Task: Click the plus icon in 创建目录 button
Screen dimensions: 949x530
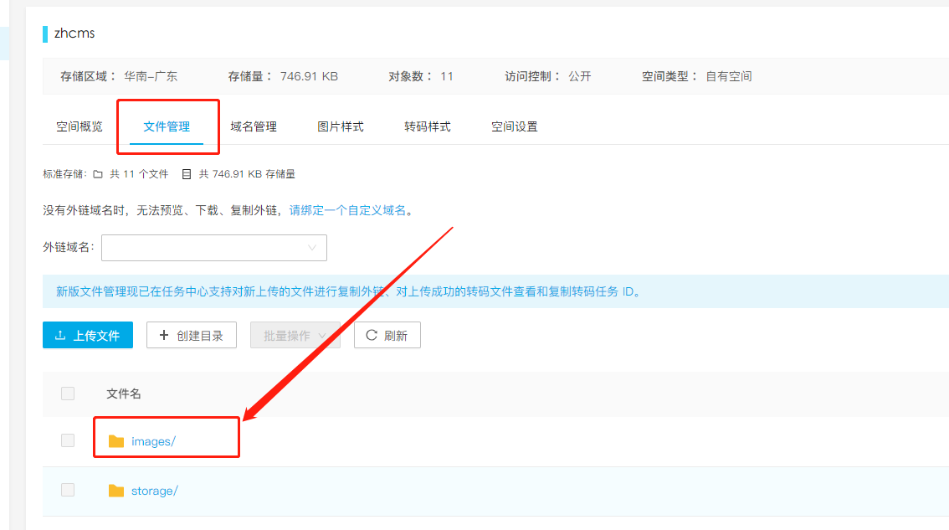Action: point(164,336)
